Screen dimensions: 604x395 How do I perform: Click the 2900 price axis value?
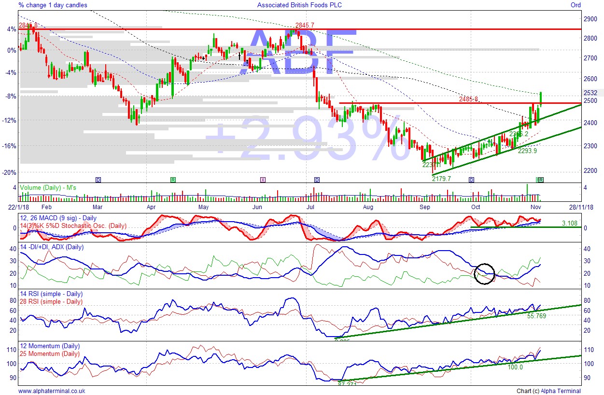pos(590,18)
